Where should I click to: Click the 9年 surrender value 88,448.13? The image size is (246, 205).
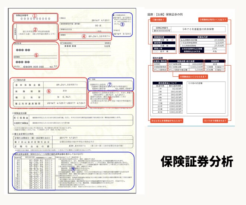(36, 176)
